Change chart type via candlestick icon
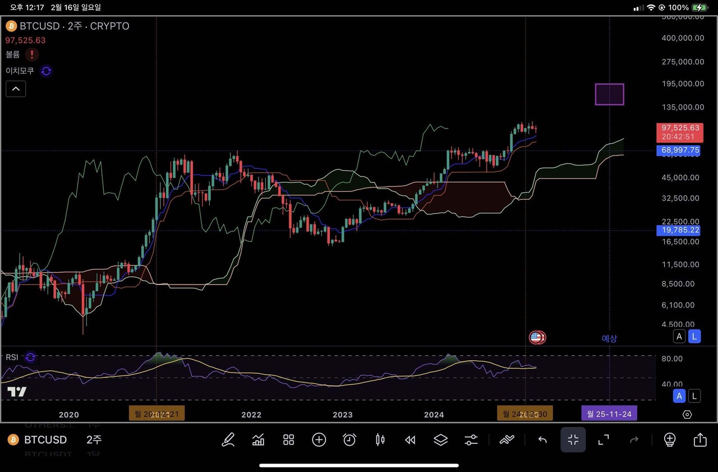Screen dimensions: 718x472 (x=380, y=440)
